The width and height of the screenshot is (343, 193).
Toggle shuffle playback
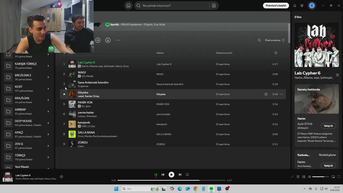point(156,175)
